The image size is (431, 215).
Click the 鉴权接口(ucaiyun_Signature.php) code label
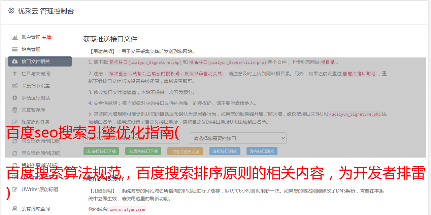click(145, 62)
